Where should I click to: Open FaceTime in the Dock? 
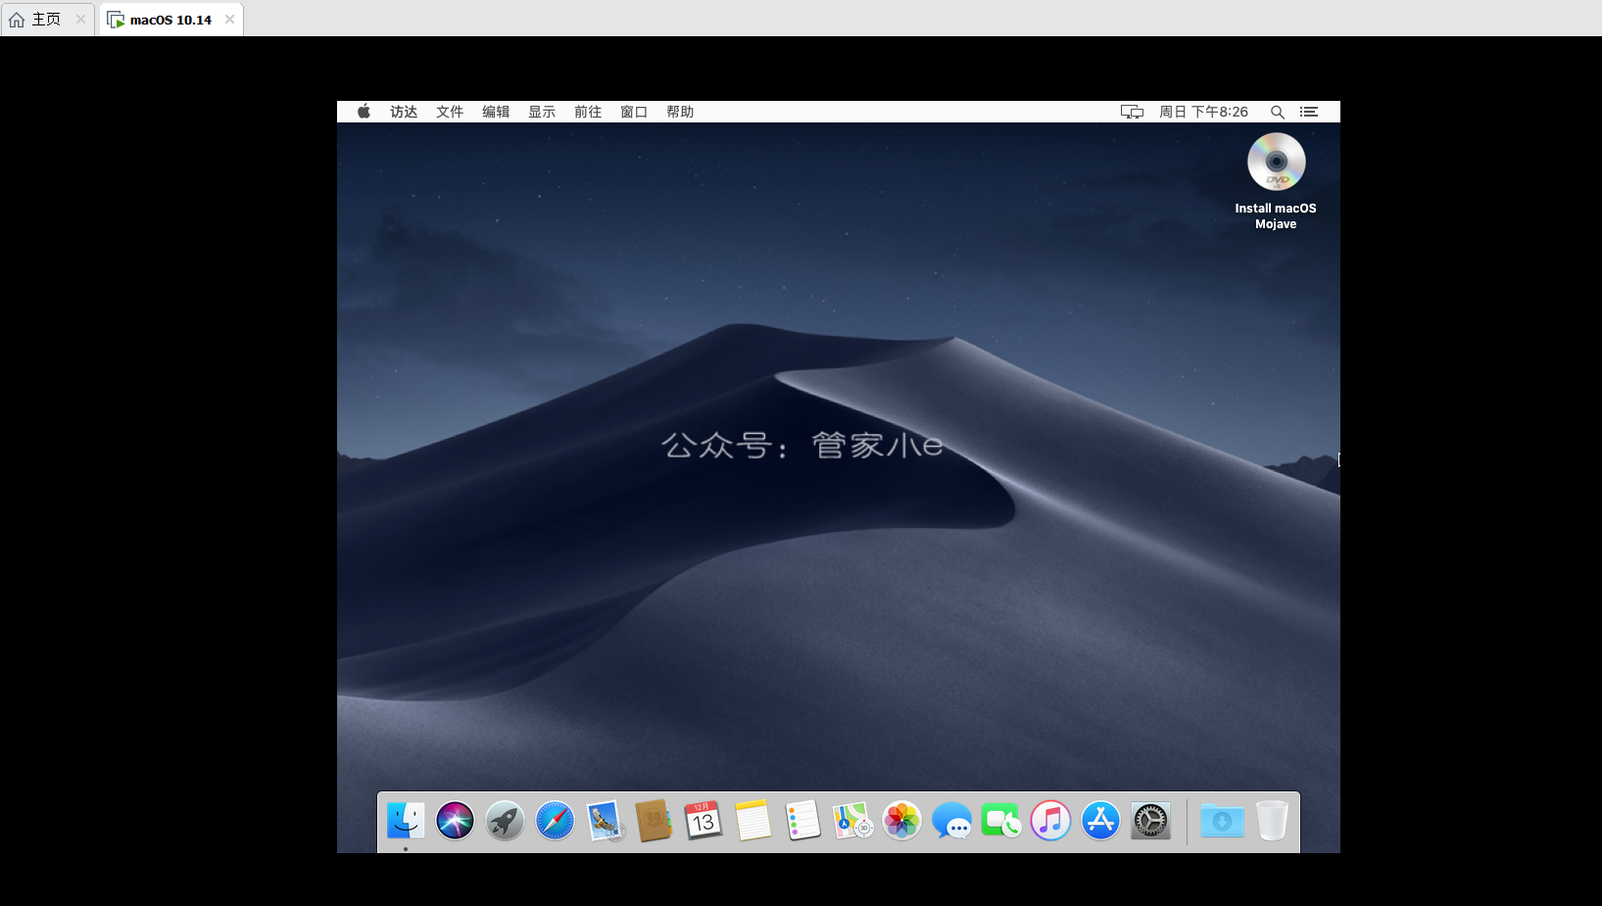pos(1001,821)
